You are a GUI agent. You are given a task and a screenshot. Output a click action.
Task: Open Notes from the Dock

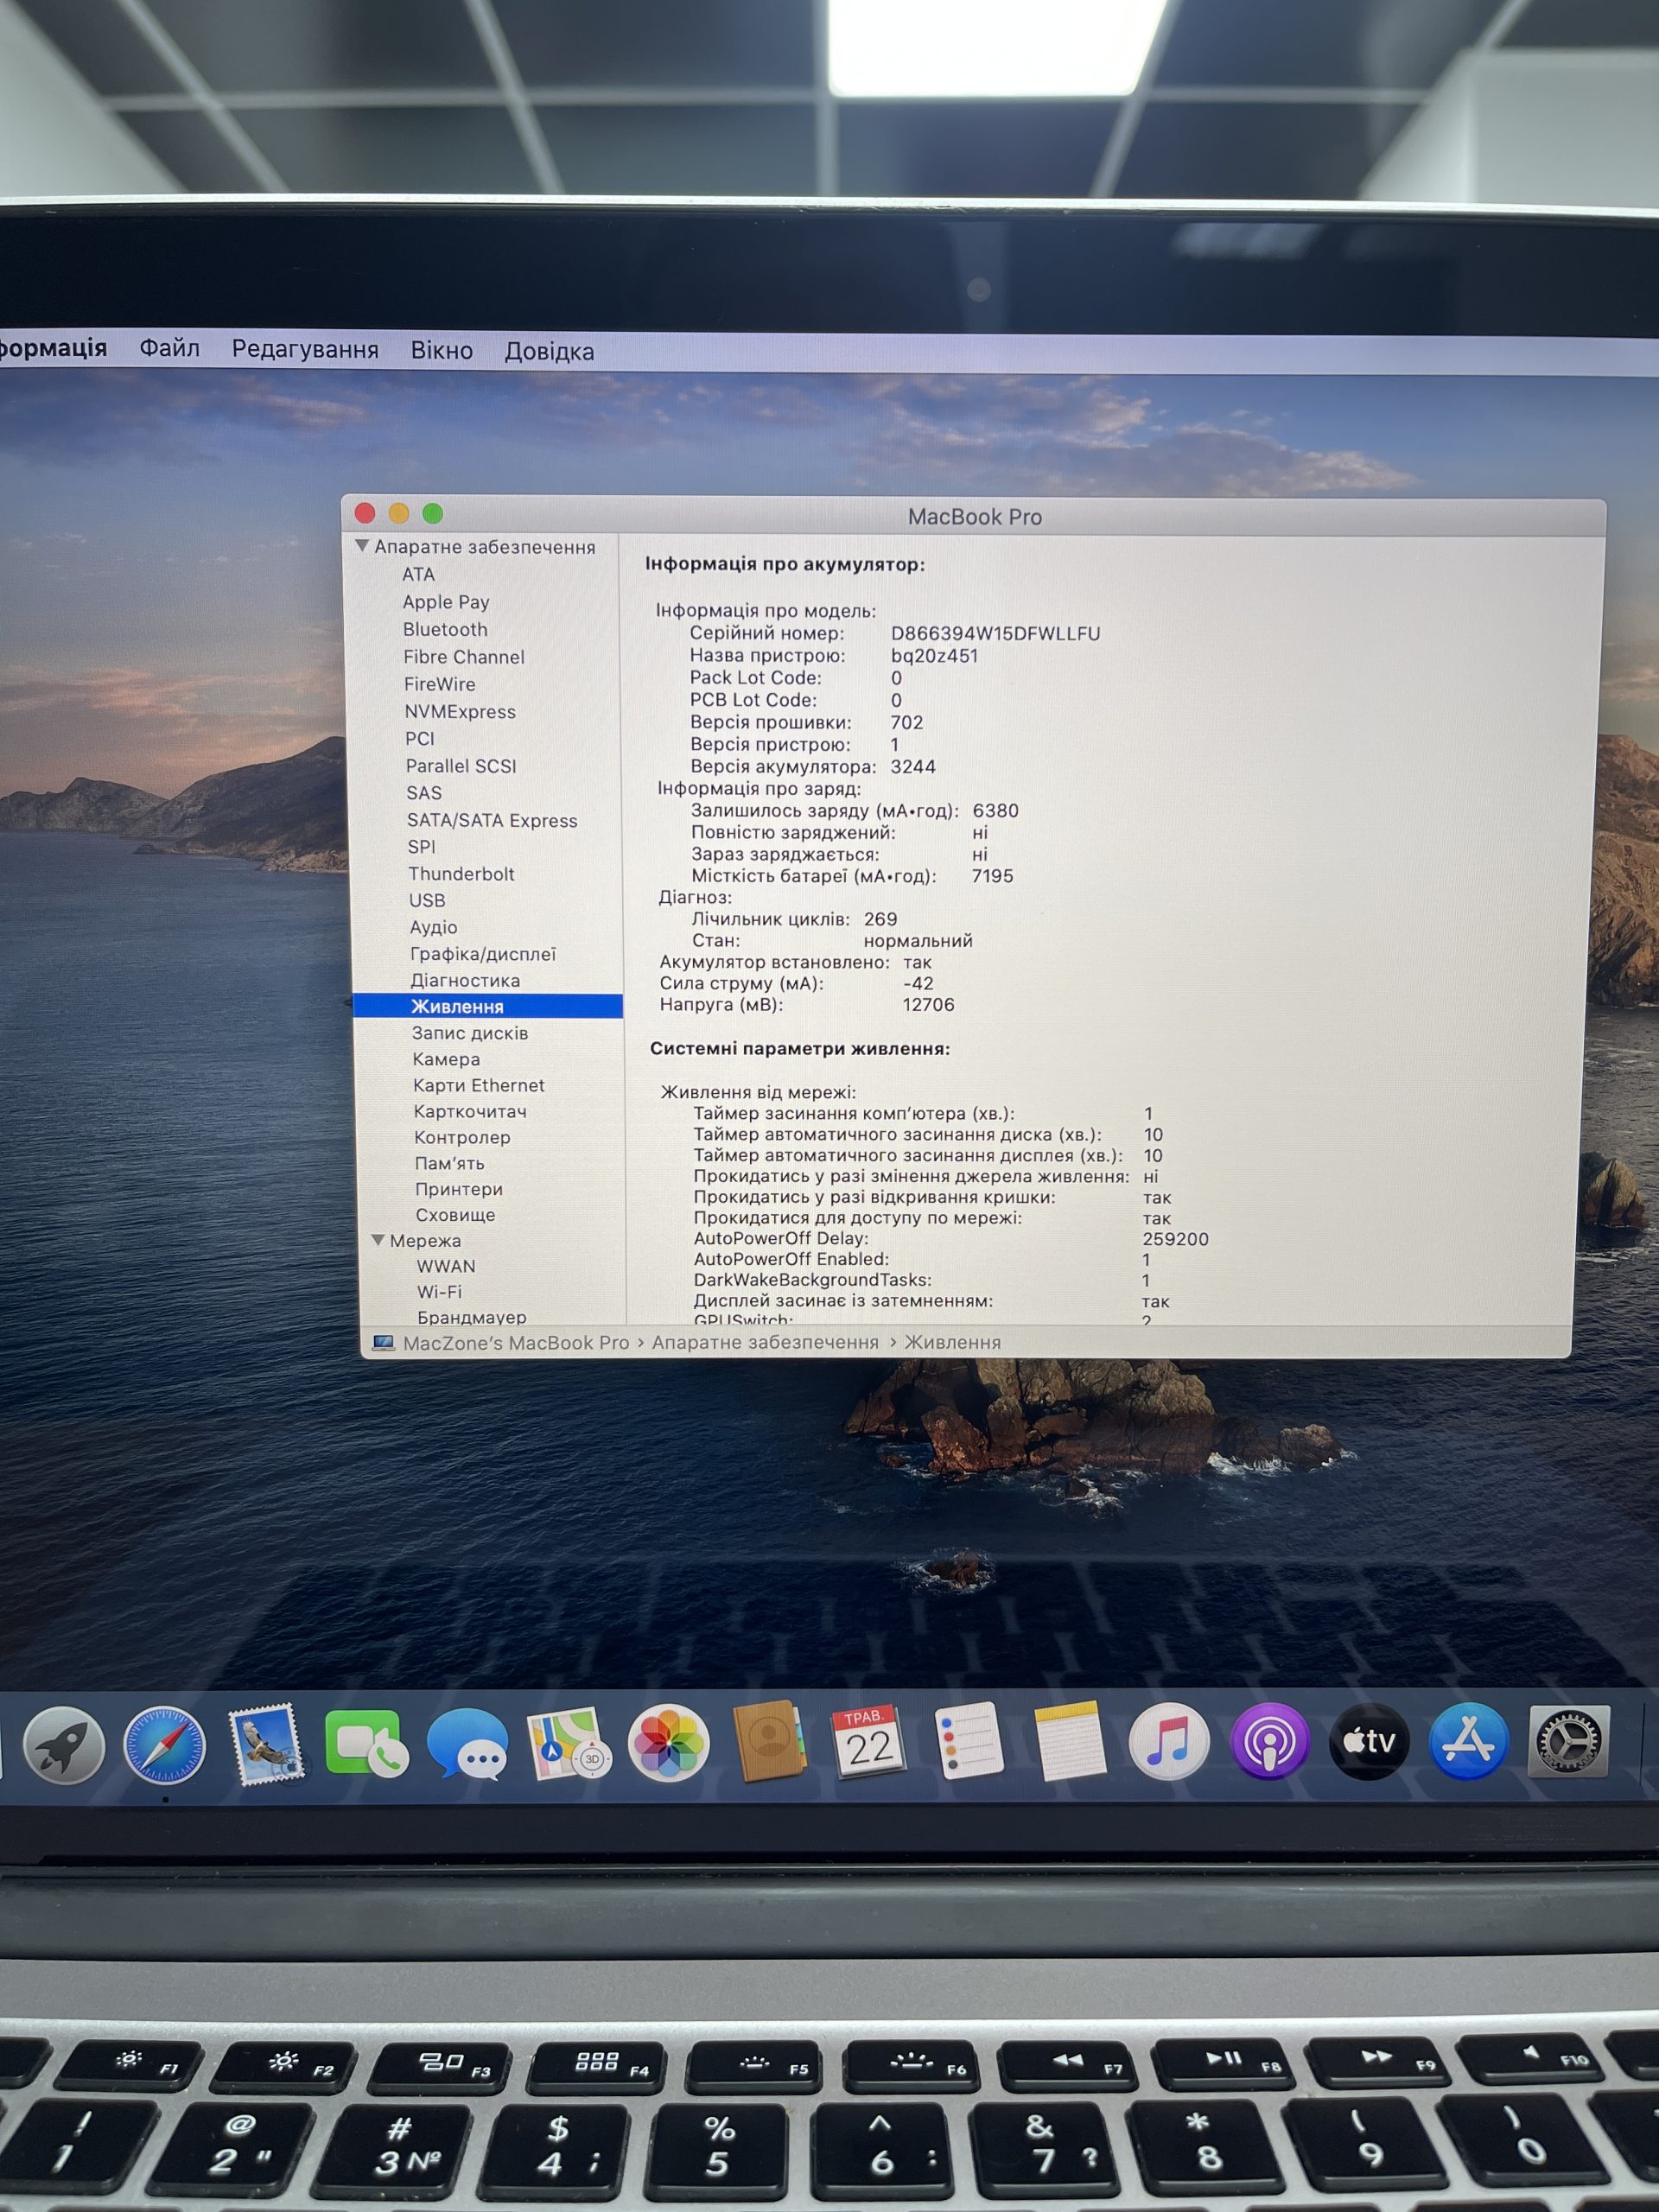coord(1069,1741)
